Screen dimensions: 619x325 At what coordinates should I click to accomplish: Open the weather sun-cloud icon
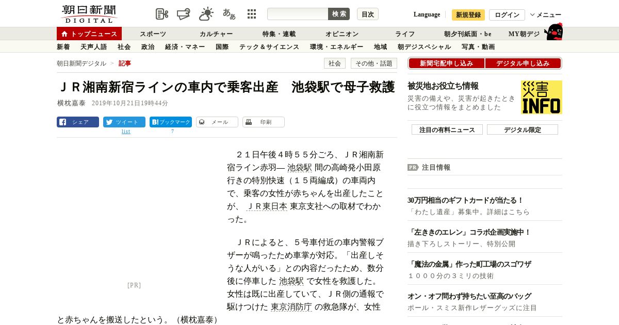206,14
